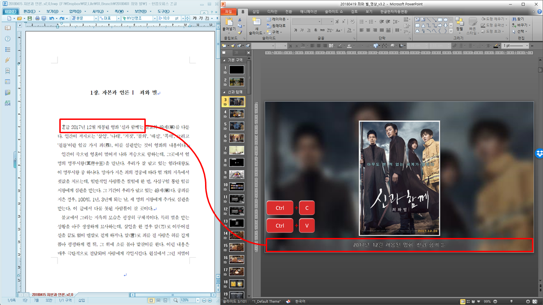The width and height of the screenshot is (543, 305).
Task: Click the right block arrow shape in gallery
Action: pyautogui.click(x=440, y=25)
